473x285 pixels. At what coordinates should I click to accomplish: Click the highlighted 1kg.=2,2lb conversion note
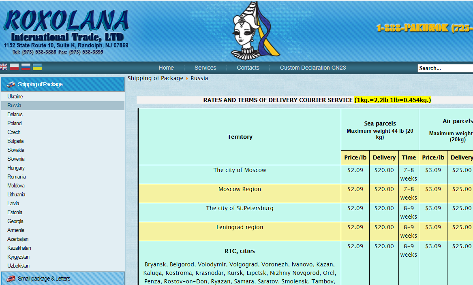pos(392,100)
